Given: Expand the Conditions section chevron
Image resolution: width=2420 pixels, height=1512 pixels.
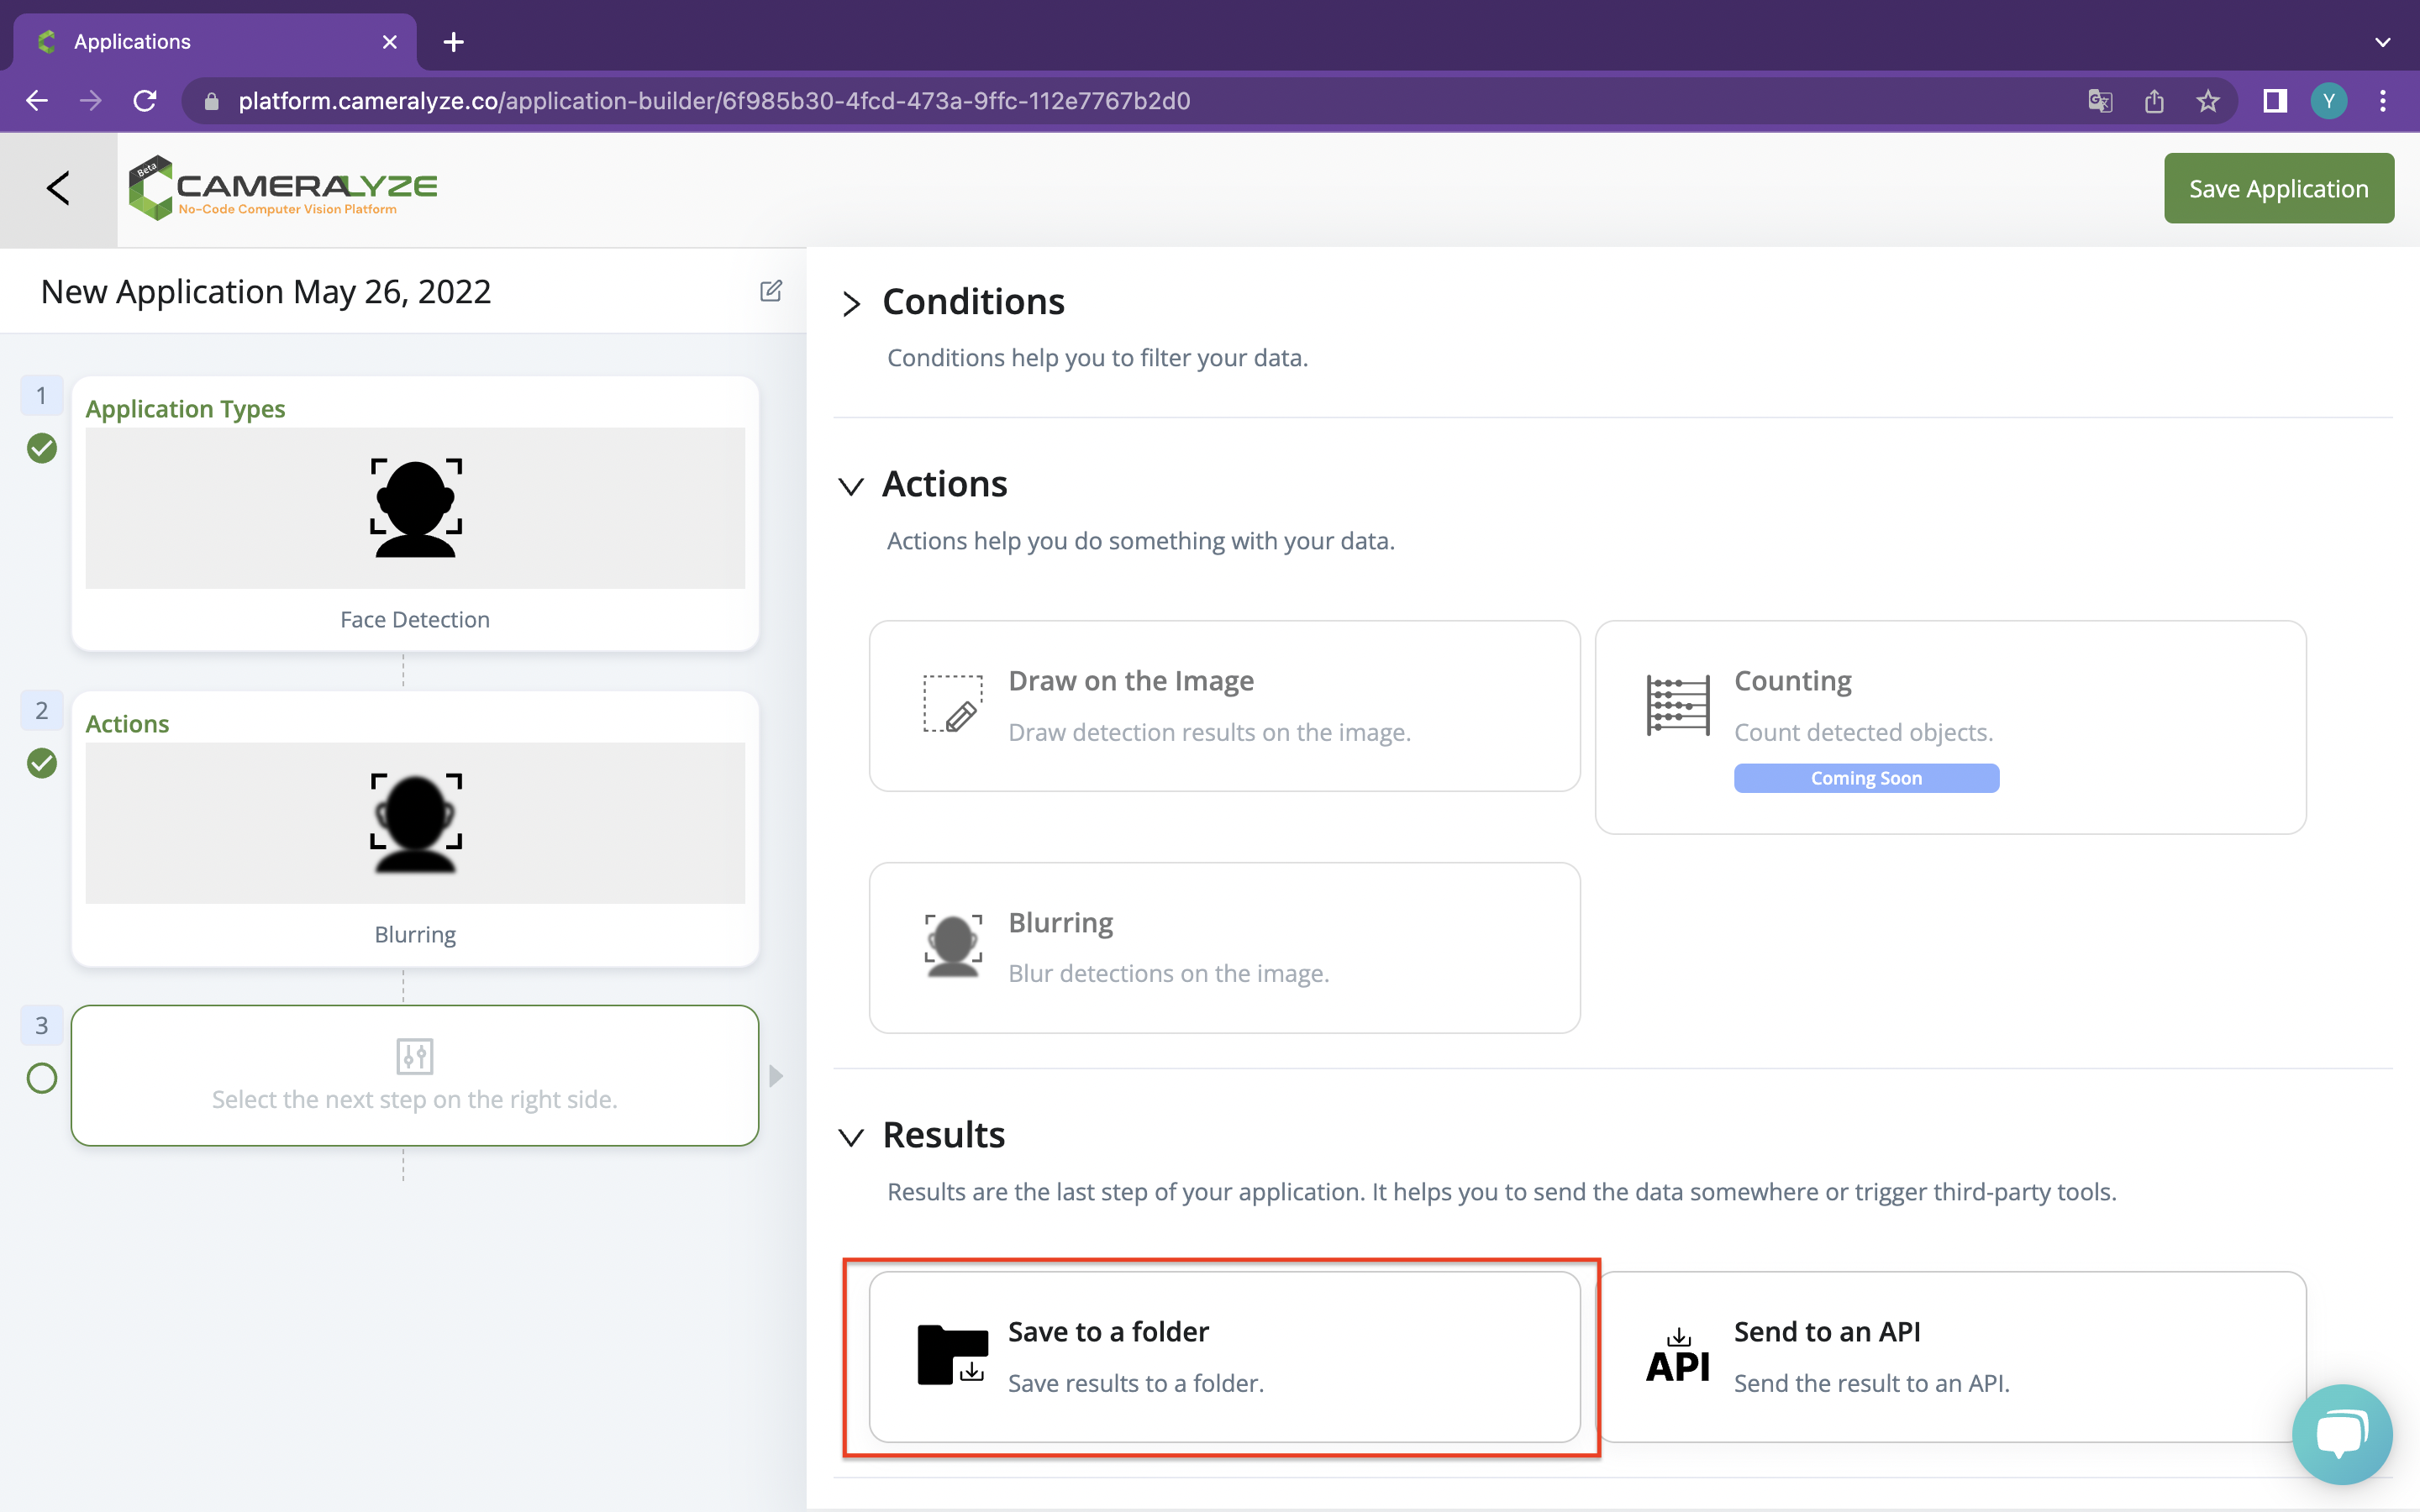Looking at the screenshot, I should [x=851, y=303].
